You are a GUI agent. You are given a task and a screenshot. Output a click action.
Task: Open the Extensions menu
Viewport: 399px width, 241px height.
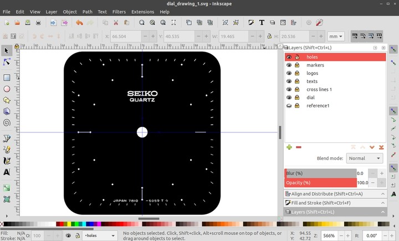143,12
